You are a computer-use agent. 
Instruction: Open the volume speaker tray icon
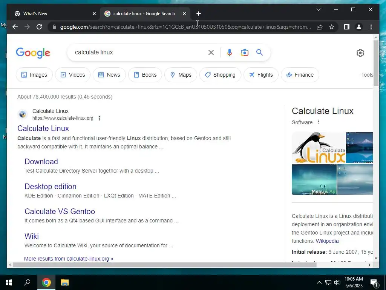[x=337, y=282]
